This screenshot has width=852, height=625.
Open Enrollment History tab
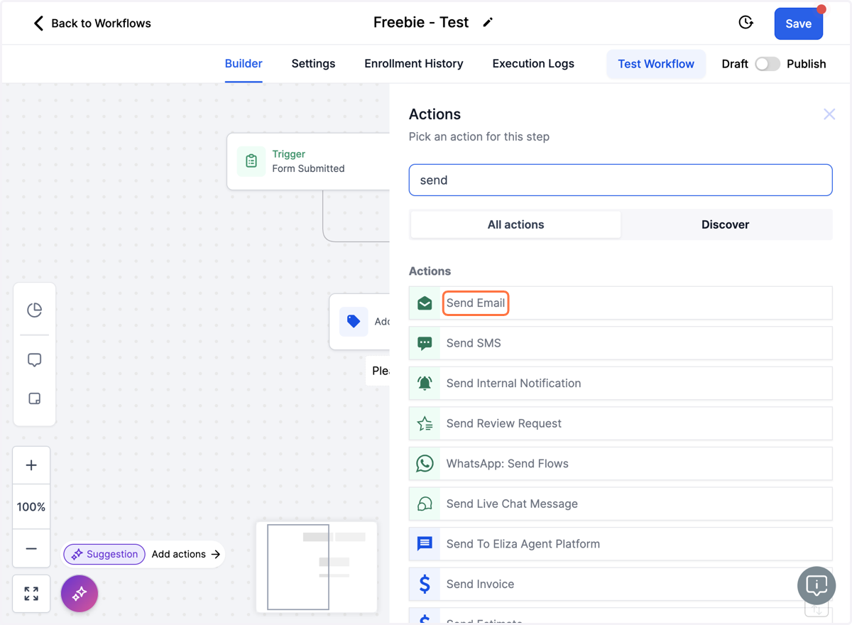[x=414, y=63]
